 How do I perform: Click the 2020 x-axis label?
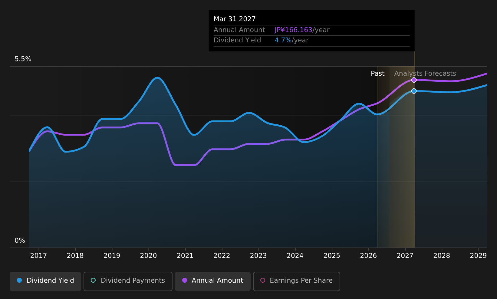[x=148, y=256]
